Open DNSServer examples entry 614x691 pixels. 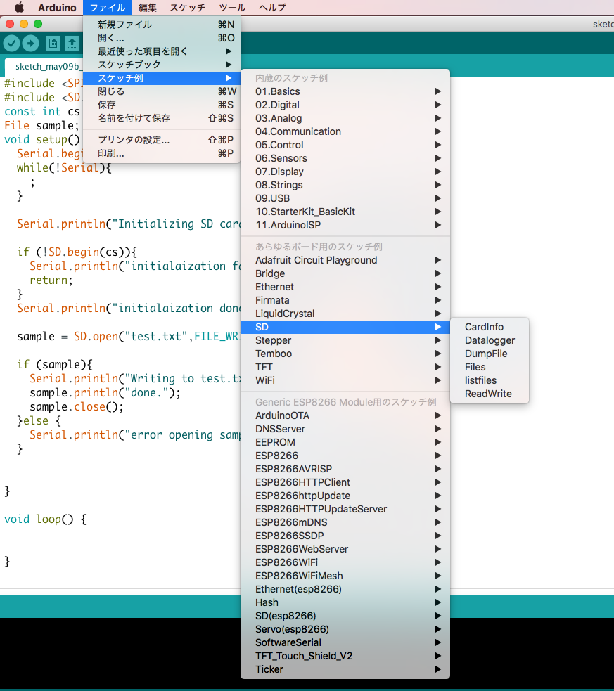(x=345, y=429)
